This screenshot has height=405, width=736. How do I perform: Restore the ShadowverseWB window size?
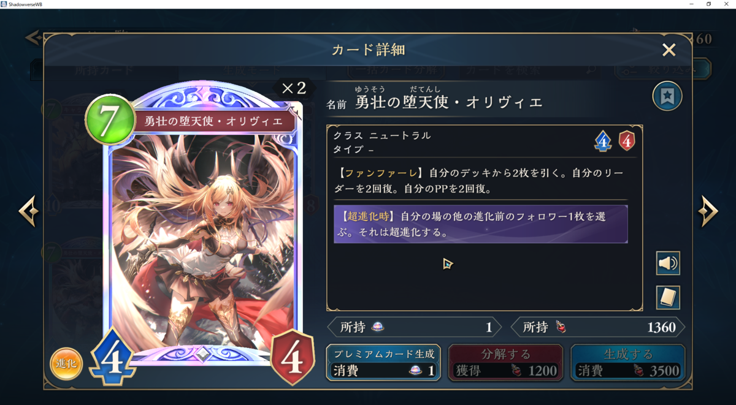coord(708,4)
